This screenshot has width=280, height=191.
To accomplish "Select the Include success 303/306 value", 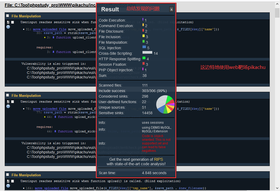I will (154, 91).
